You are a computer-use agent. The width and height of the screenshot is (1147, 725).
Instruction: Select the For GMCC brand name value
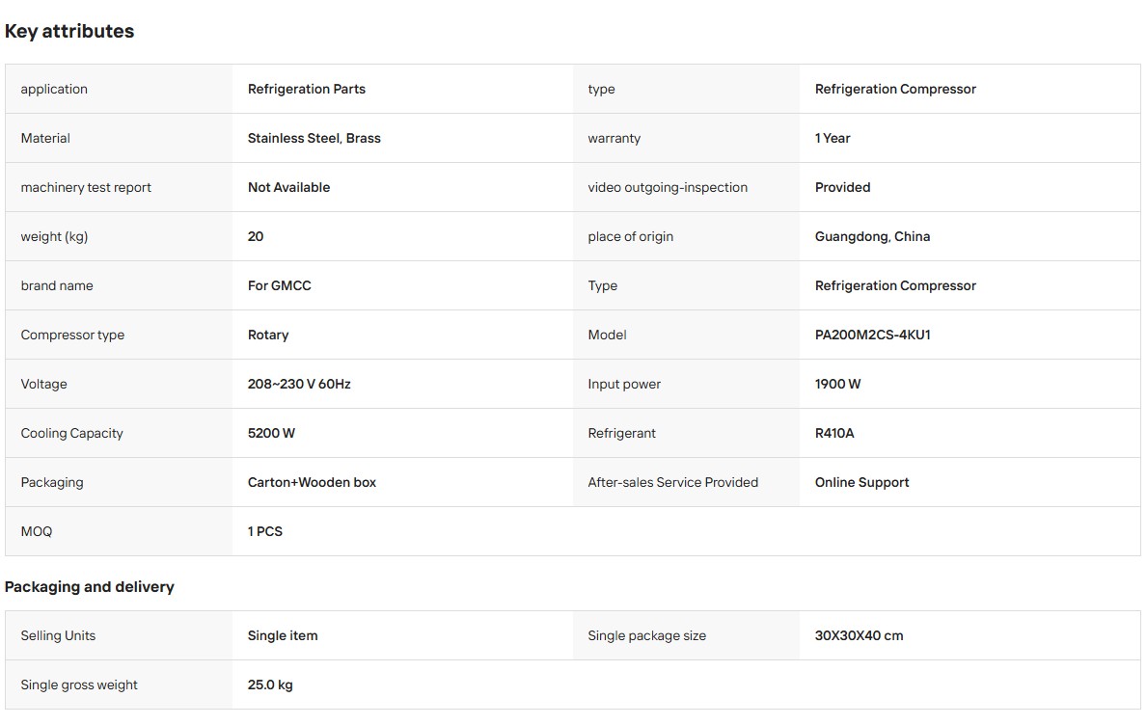click(280, 285)
